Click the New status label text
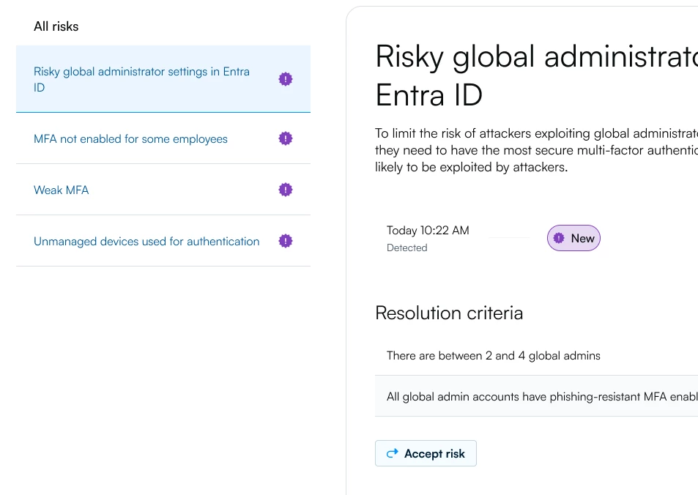This screenshot has width=698, height=495. pyautogui.click(x=582, y=238)
